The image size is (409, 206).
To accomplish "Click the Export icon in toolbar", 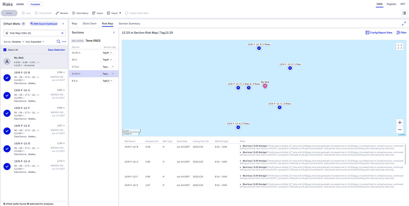I will pyautogui.click(x=109, y=13).
